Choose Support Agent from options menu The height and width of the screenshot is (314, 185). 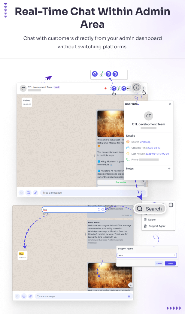(157, 226)
